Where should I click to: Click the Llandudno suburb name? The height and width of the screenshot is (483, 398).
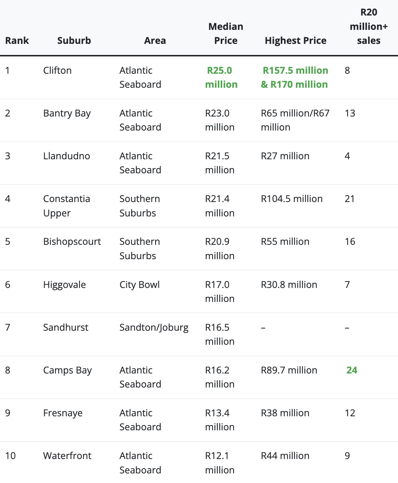coord(66,156)
